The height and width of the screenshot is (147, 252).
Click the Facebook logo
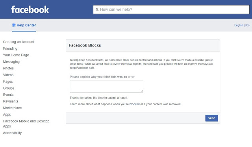click(x=30, y=9)
